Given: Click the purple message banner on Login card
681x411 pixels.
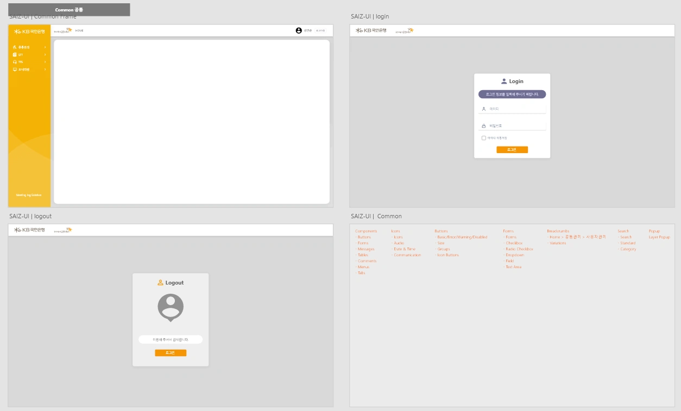Looking at the screenshot, I should pos(512,94).
